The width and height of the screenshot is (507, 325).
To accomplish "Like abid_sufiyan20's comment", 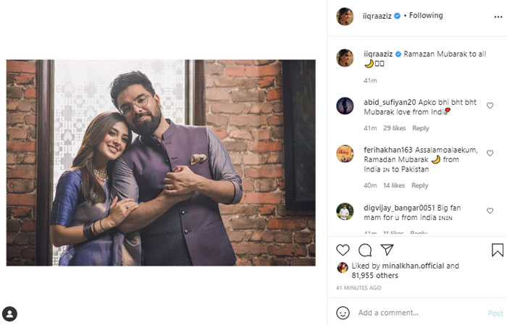I will tap(490, 106).
